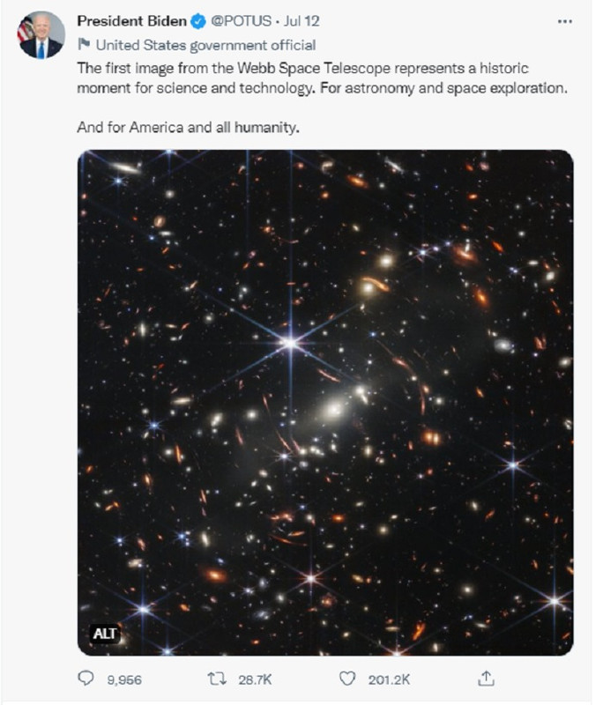Enlarge the Webb deep field image

point(325,403)
